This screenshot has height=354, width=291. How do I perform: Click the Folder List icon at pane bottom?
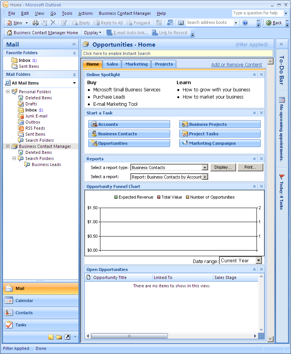[x=59, y=337]
